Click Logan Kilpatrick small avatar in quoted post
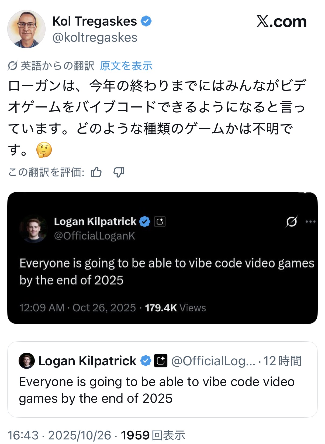The image size is (325, 444). [x=27, y=361]
